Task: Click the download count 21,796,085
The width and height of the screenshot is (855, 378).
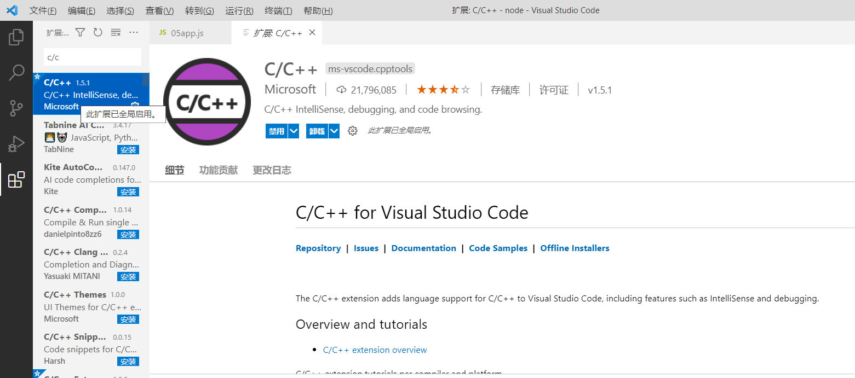Action: coord(366,90)
